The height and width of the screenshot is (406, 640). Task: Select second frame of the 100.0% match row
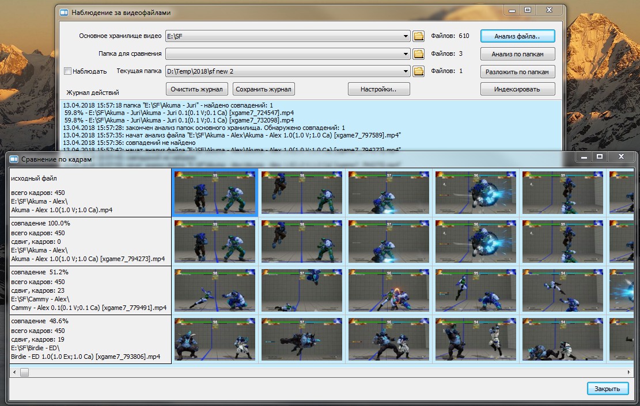click(x=302, y=242)
